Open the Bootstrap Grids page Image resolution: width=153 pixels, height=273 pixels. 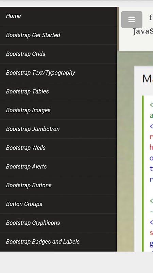click(58, 54)
